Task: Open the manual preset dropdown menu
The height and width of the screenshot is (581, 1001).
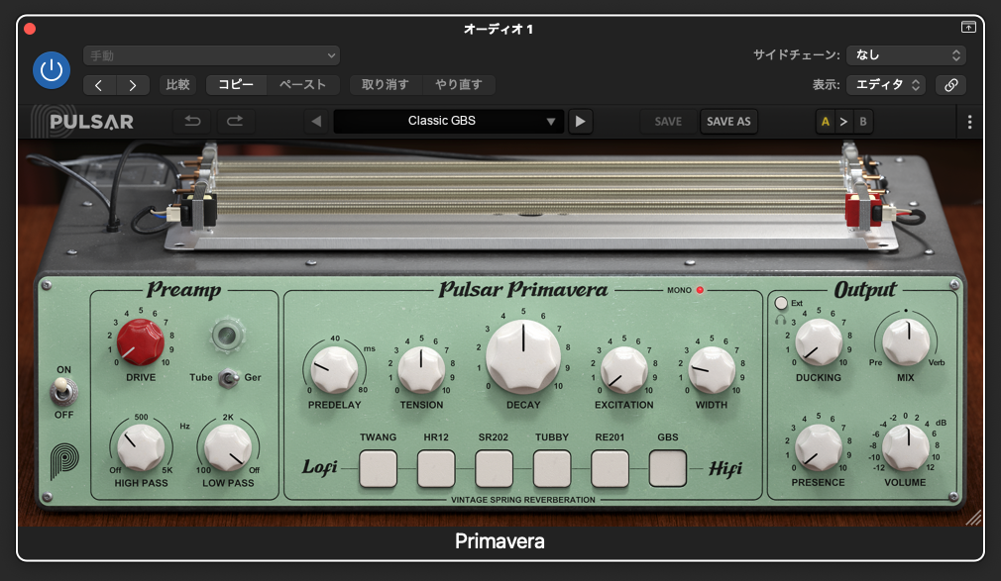Action: coord(211,55)
